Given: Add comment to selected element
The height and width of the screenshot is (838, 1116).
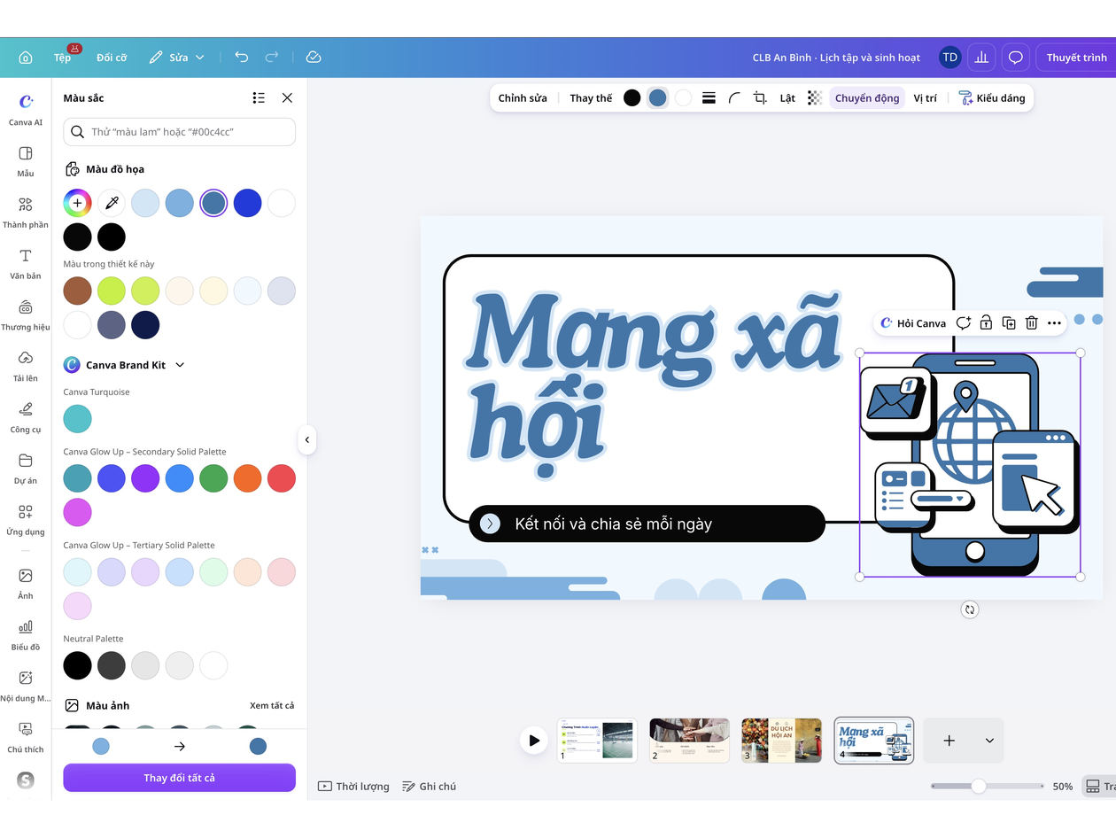Looking at the screenshot, I should tap(964, 323).
